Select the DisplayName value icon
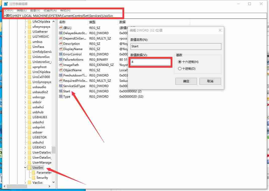Viewport: 269px width, 191px height. (x=61, y=49)
